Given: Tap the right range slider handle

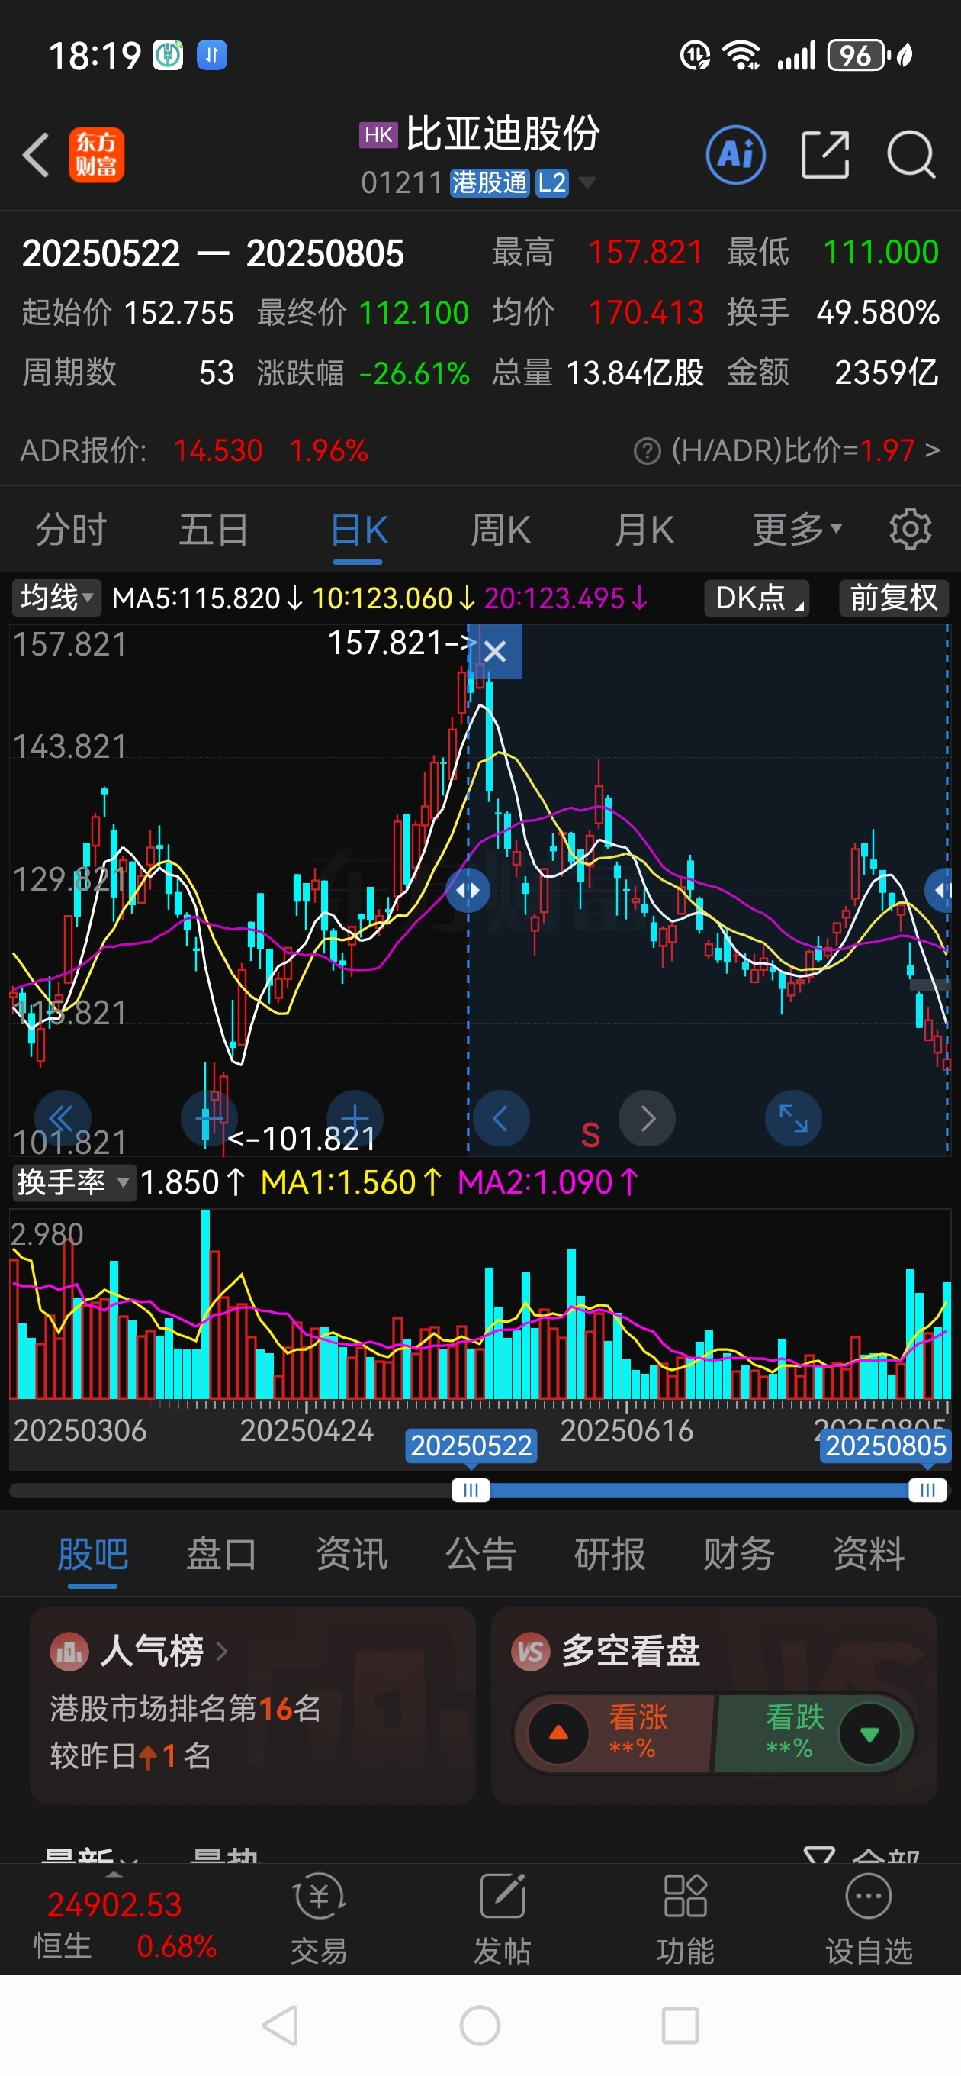Looking at the screenshot, I should pos(927,1489).
